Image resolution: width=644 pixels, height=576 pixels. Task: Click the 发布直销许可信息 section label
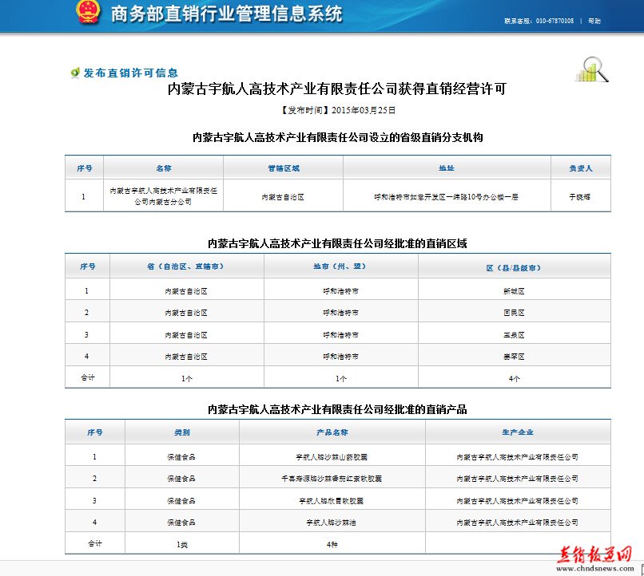pyautogui.click(x=131, y=73)
